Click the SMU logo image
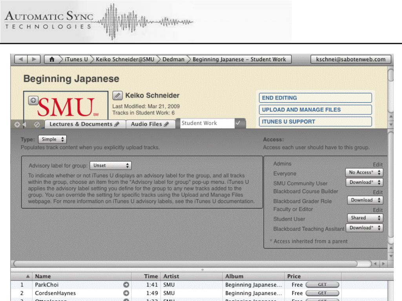Screen dimensions: 402x301 click(66, 105)
